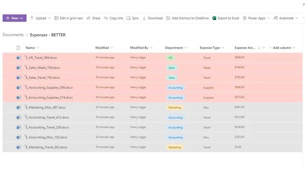Open file E_Marketing_Misc_487.docx
The image size is (305, 171).
point(45,108)
